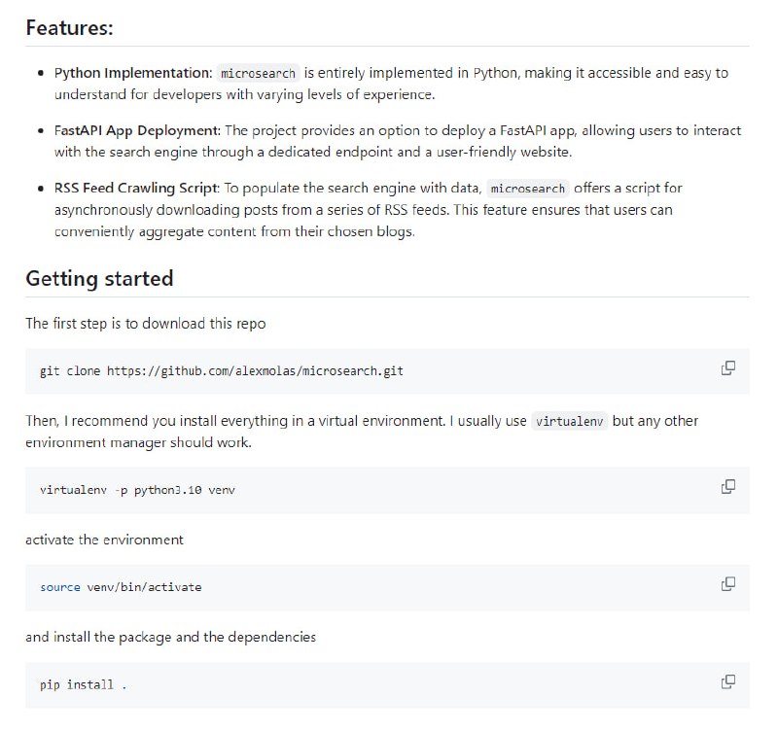Click the inline virtualenv code tag
The image size is (778, 732).
point(571,422)
